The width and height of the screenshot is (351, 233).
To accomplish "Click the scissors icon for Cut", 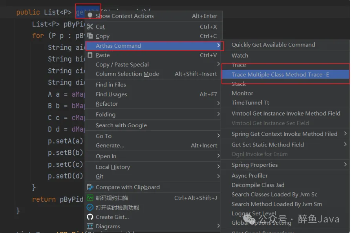I will [90, 27].
